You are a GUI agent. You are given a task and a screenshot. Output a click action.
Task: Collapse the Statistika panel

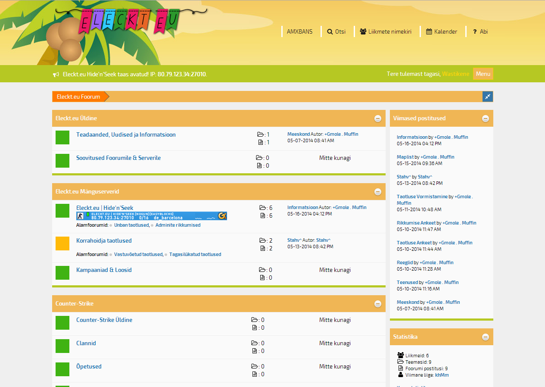pos(486,337)
